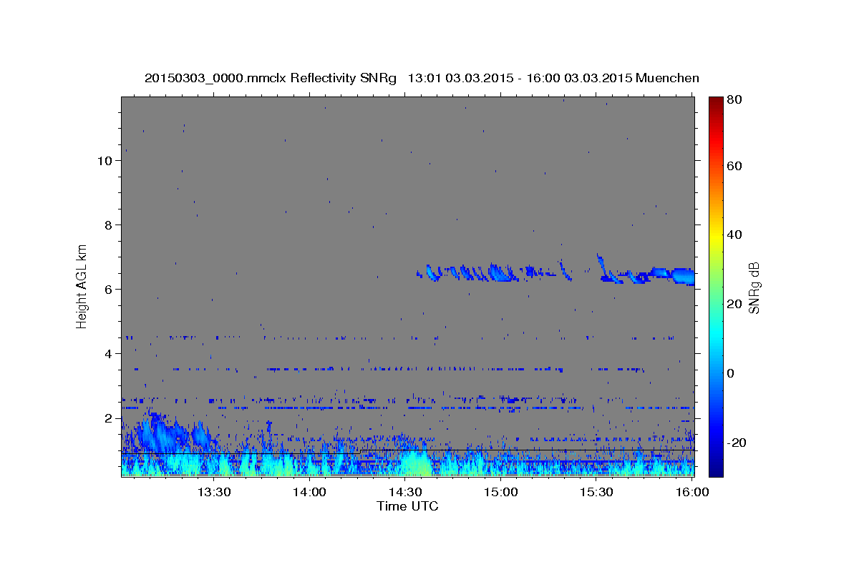Click the 'SNRg dB' colorbar label
This screenshot has height=572, width=859.
pos(754,287)
